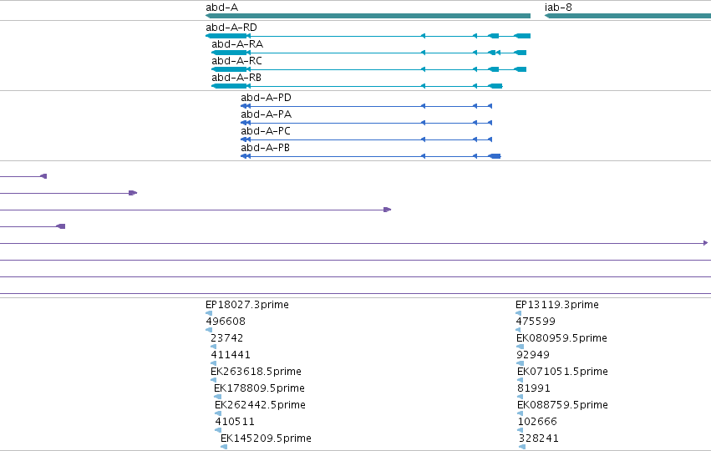Click the thick rightmost exon of abd-A-RB
The width and height of the screenshot is (711, 451).
click(x=495, y=86)
